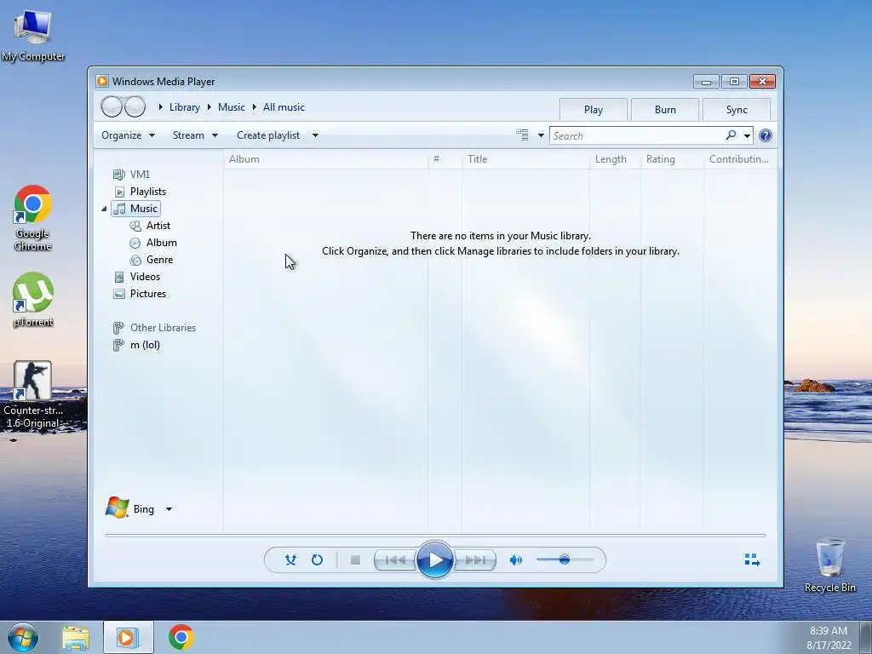Select Artist under Music
Screen dimensions: 872x654
150,226
